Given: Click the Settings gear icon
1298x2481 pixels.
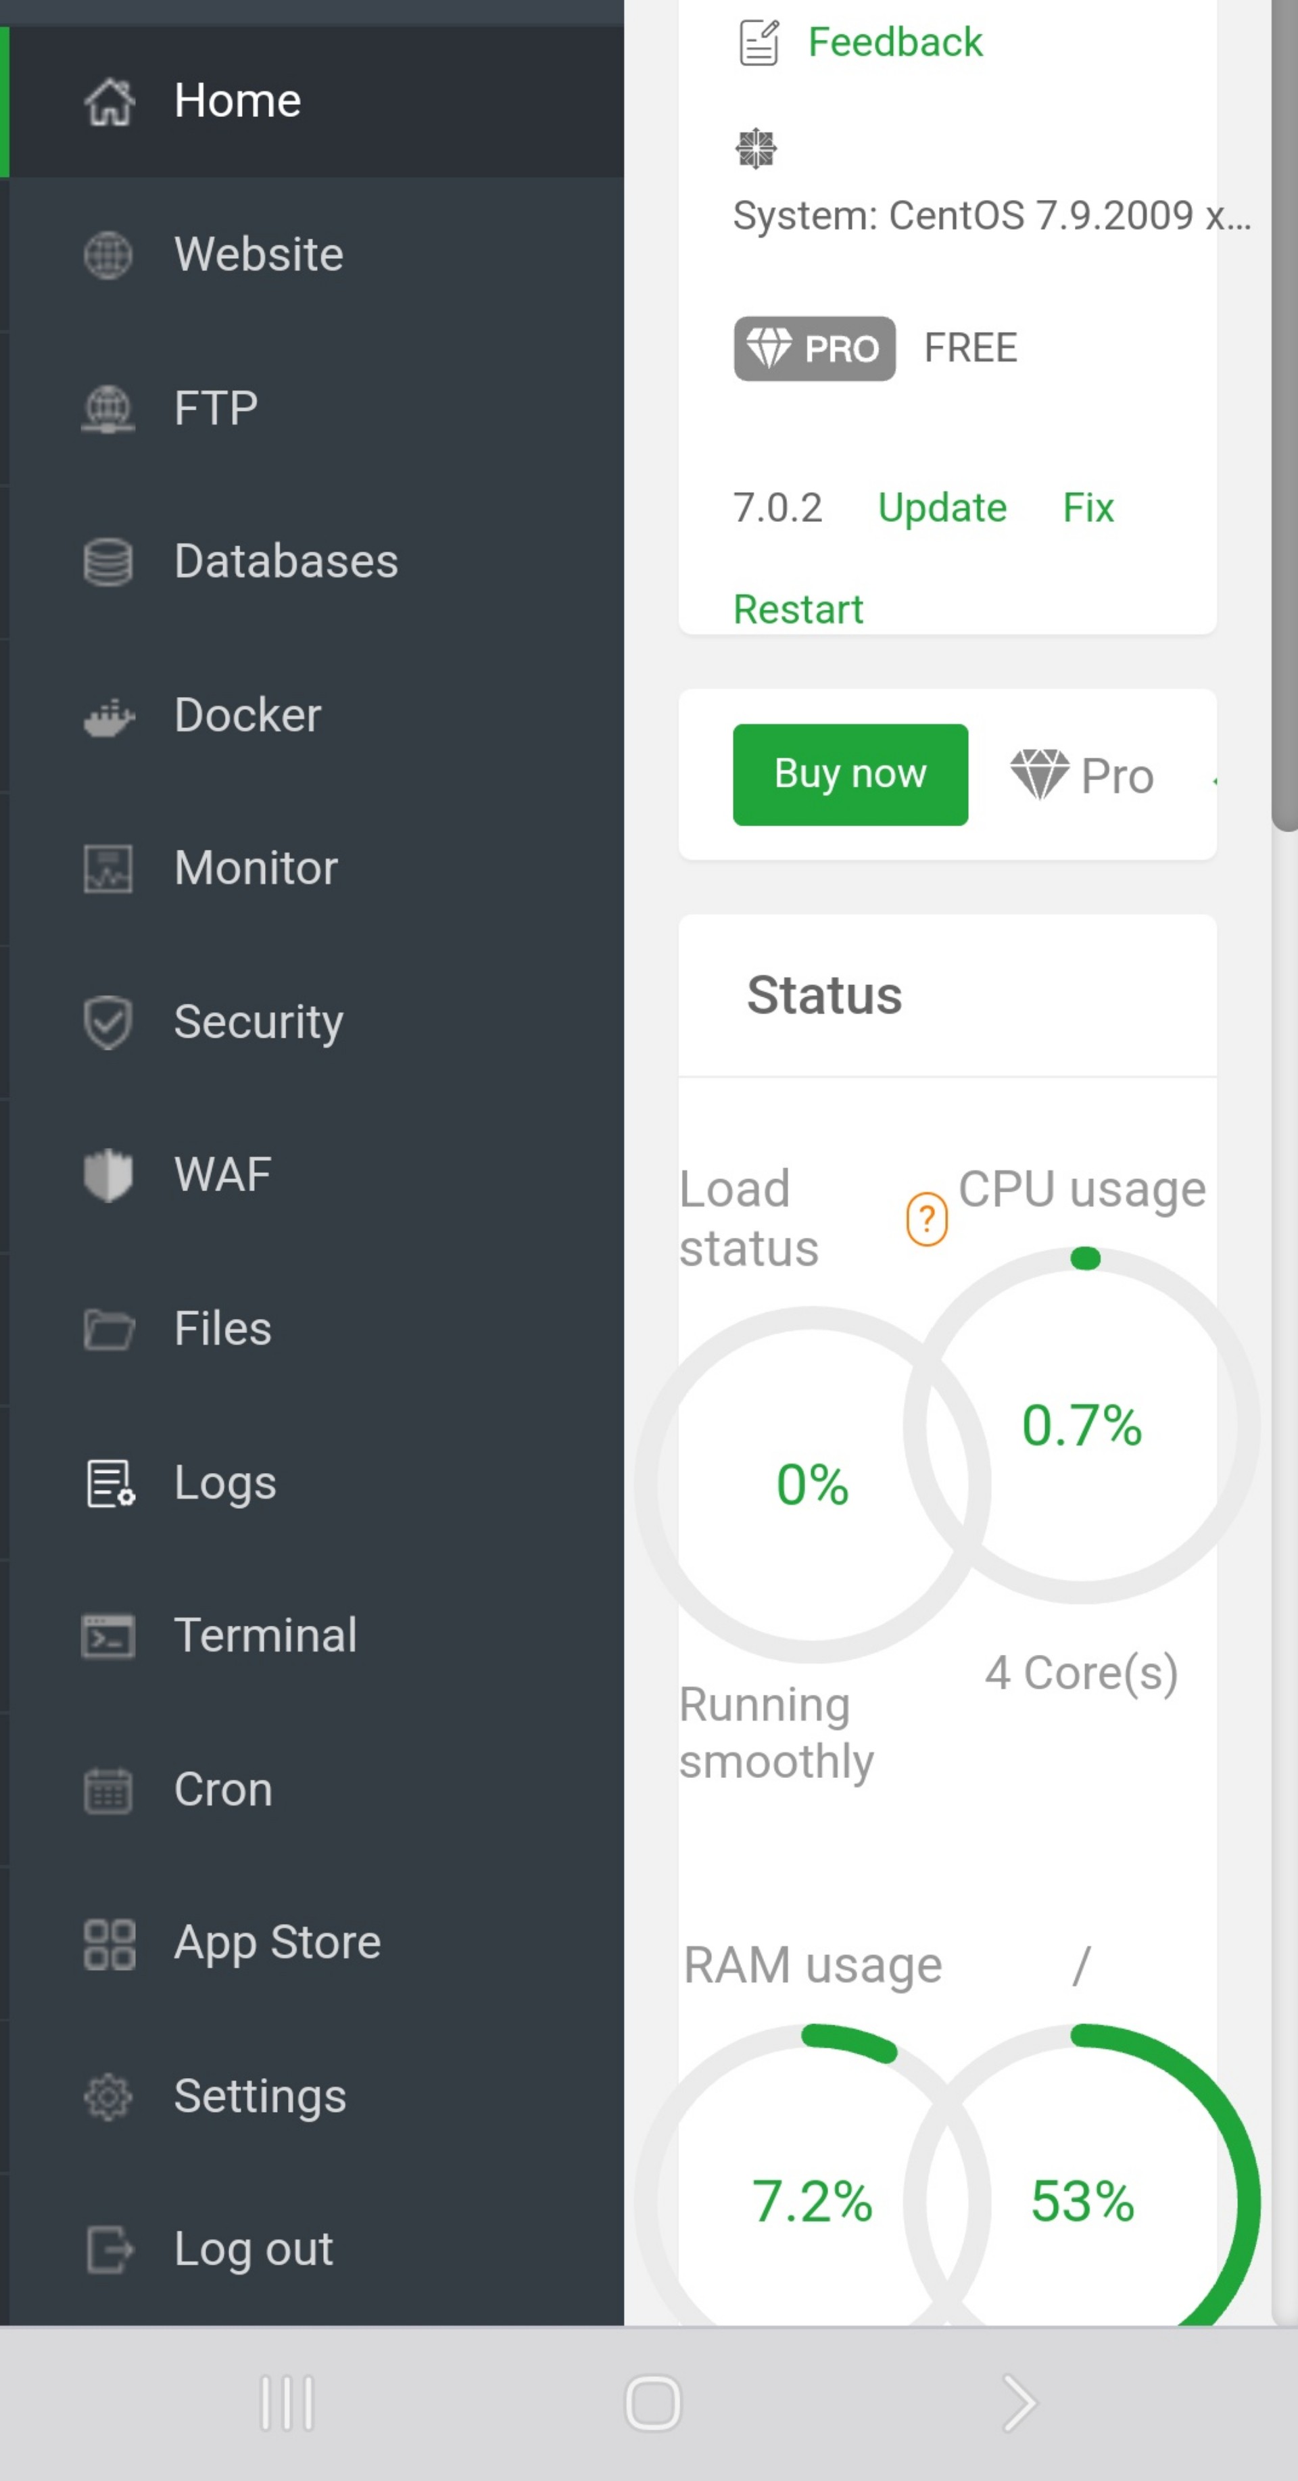Looking at the screenshot, I should [x=109, y=2097].
